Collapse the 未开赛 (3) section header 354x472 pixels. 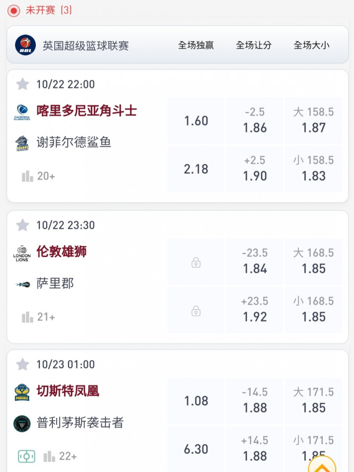pos(39,10)
